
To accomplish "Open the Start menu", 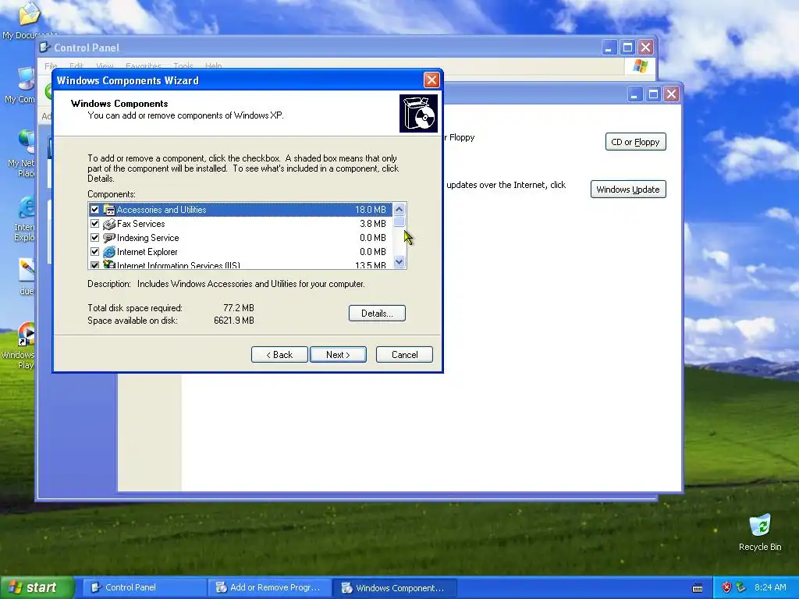I will click(37, 587).
